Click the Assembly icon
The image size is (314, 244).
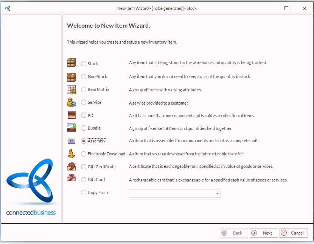[72, 141]
